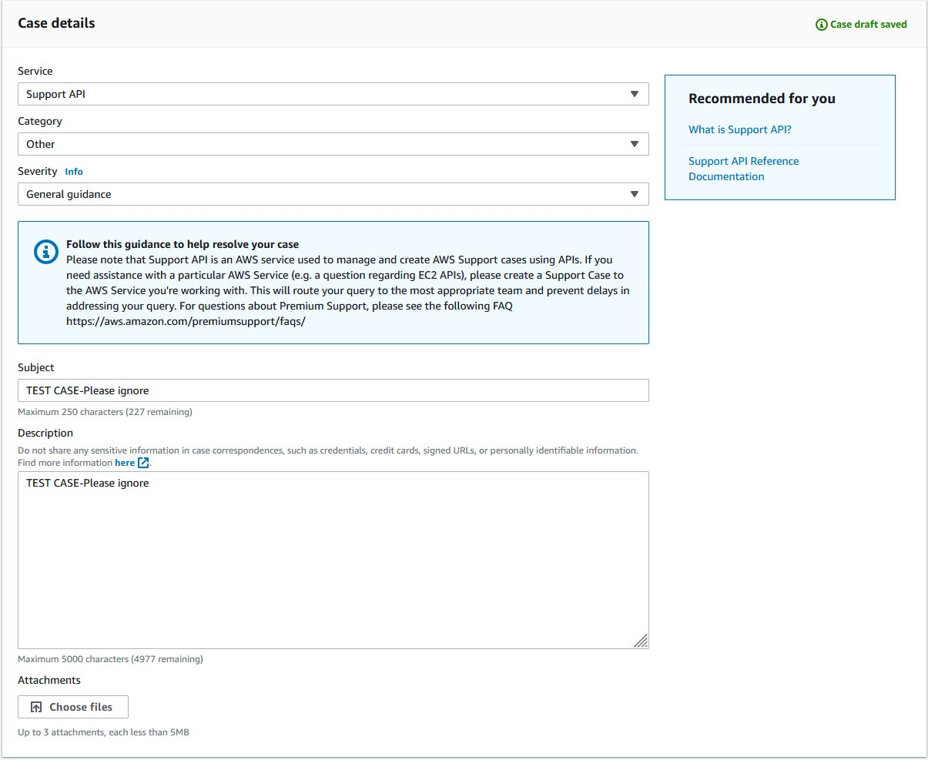Image resolution: width=928 pixels, height=760 pixels.
Task: Click the upload icon on Choose files
Action: click(36, 707)
